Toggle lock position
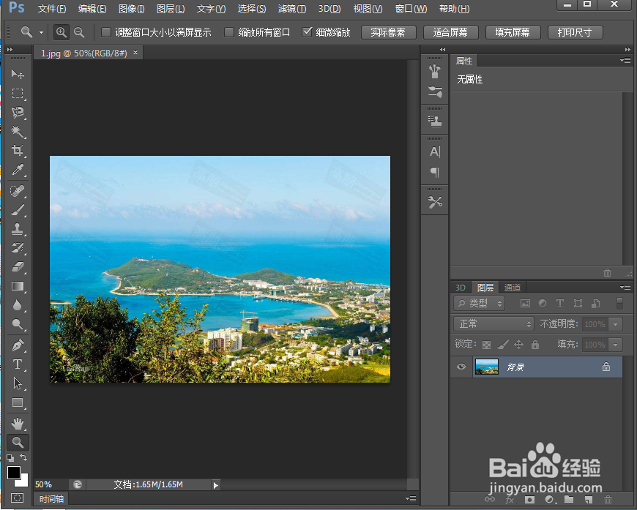Image resolution: width=637 pixels, height=510 pixels. (519, 345)
